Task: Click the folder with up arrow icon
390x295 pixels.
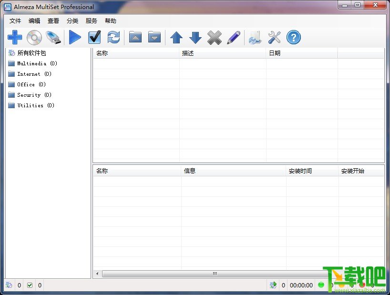Action: pos(135,37)
